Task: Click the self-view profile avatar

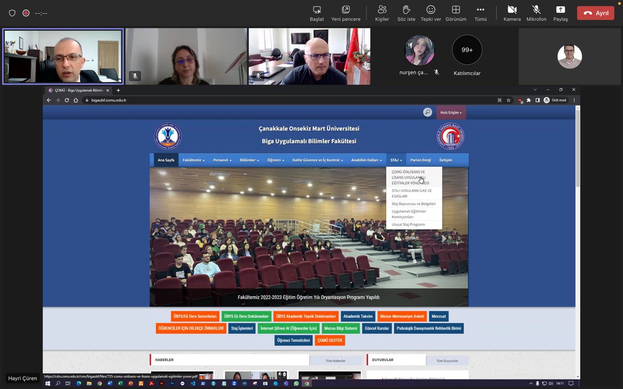Action: [x=570, y=57]
